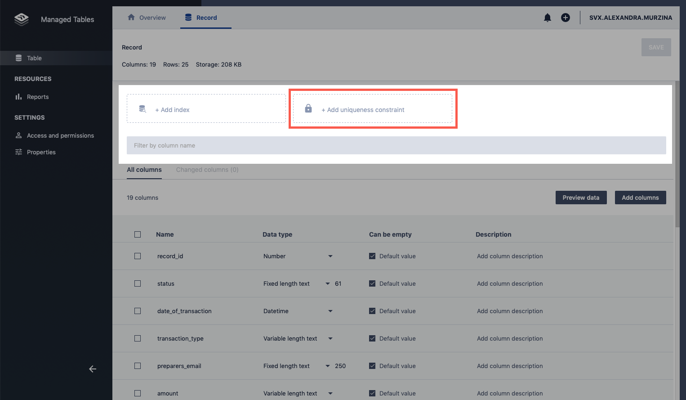Select the record_id row checkbox
The image size is (686, 400).
click(x=138, y=256)
